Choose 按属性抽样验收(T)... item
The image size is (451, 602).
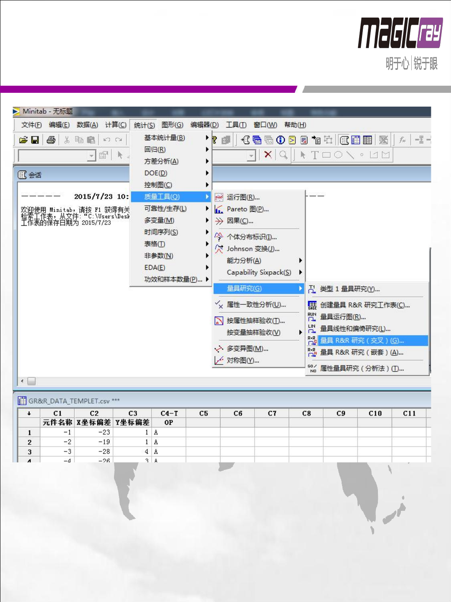tap(259, 321)
